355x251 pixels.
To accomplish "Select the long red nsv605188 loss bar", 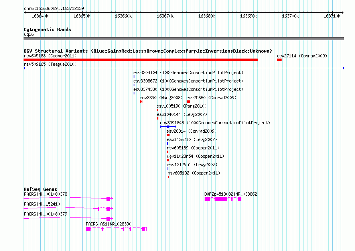I will coord(141,60).
